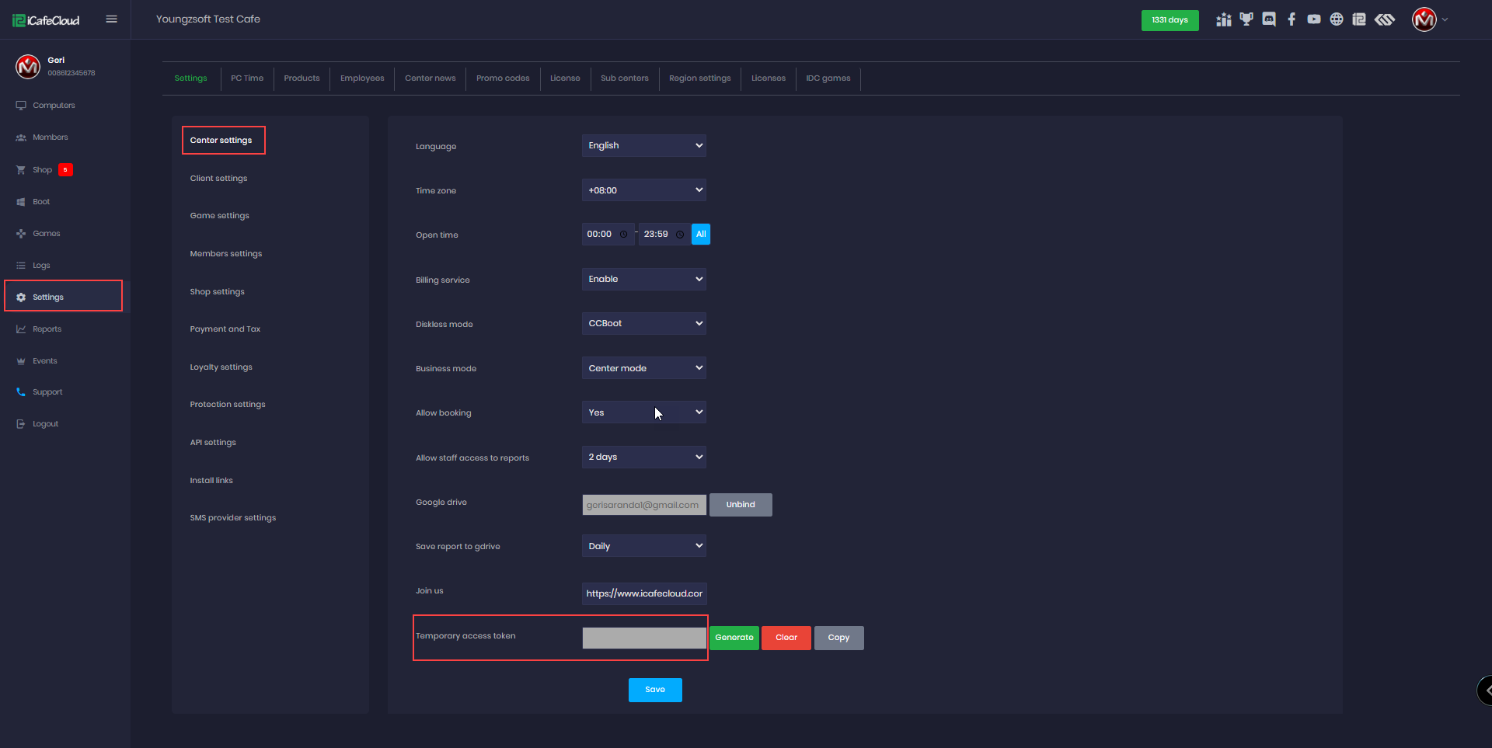
Task: Toggle the hamburger sidebar menu icon
Action: (x=112, y=19)
